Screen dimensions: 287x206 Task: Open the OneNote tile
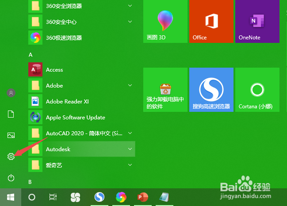257,21
